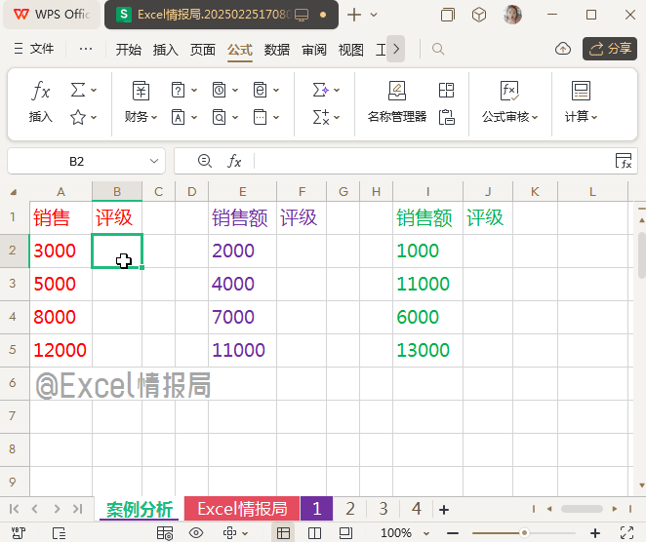Viewport: 646px width, 542px height.
Task: Open the 数据 ribbon tab
Action: tap(277, 50)
